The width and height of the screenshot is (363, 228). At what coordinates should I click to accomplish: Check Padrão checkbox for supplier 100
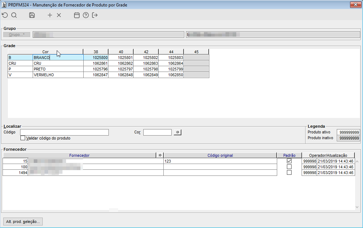pos(289,167)
